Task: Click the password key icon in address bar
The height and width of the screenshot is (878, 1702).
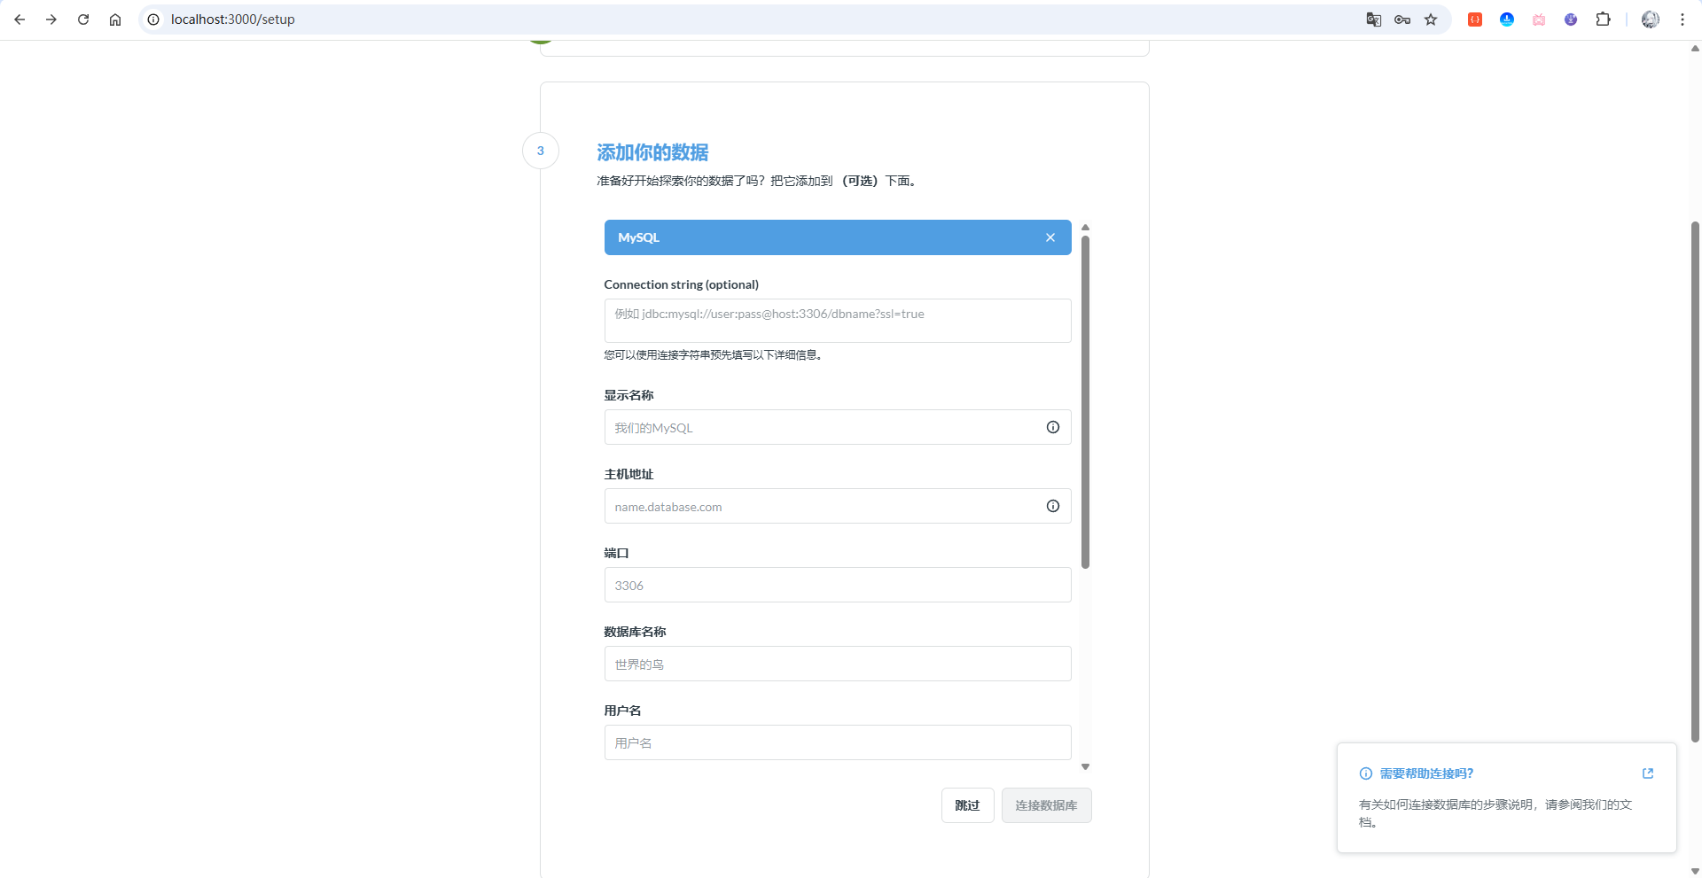Action: point(1401,19)
